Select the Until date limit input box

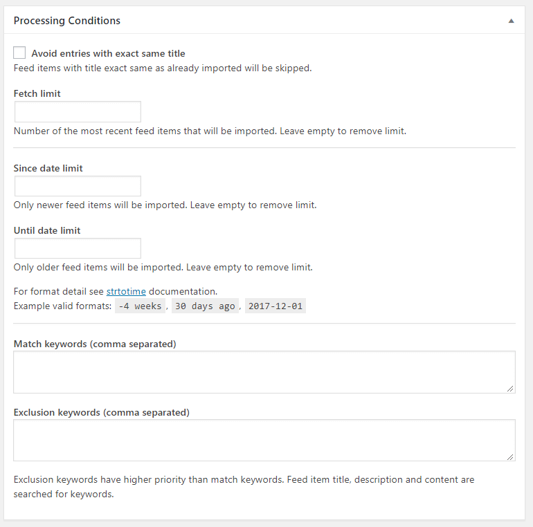78,248
